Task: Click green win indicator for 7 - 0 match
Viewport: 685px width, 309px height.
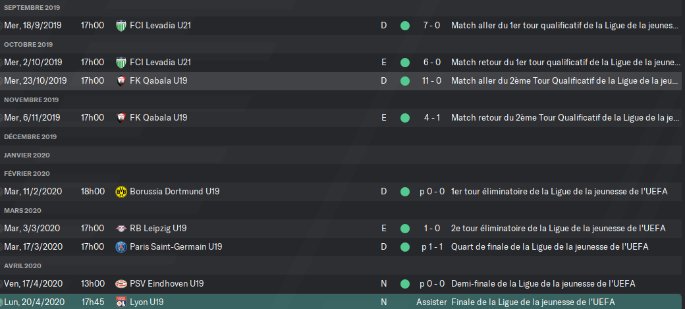Action: tap(405, 26)
